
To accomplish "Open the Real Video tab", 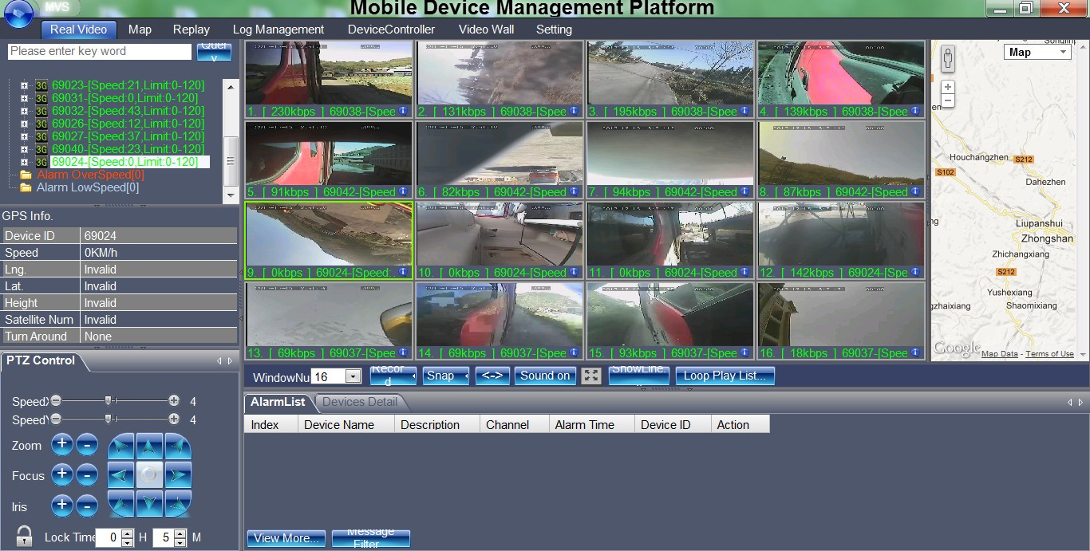I will [78, 30].
